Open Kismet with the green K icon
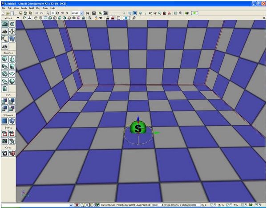Screen dimensions: 267x208 [x=100, y=13]
